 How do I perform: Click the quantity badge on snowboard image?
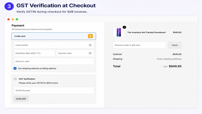(124, 27)
